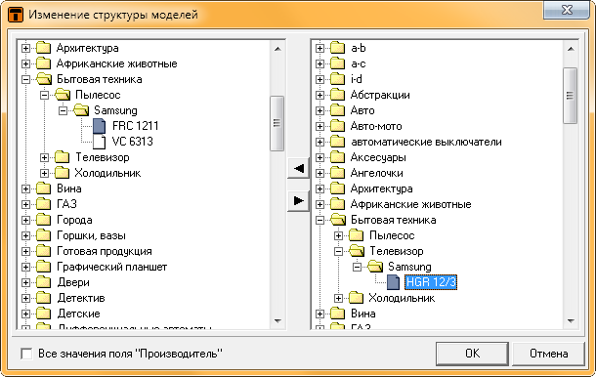This screenshot has height=377, width=596.
Task: Click left tree scrollbar thumb
Action: point(277,123)
